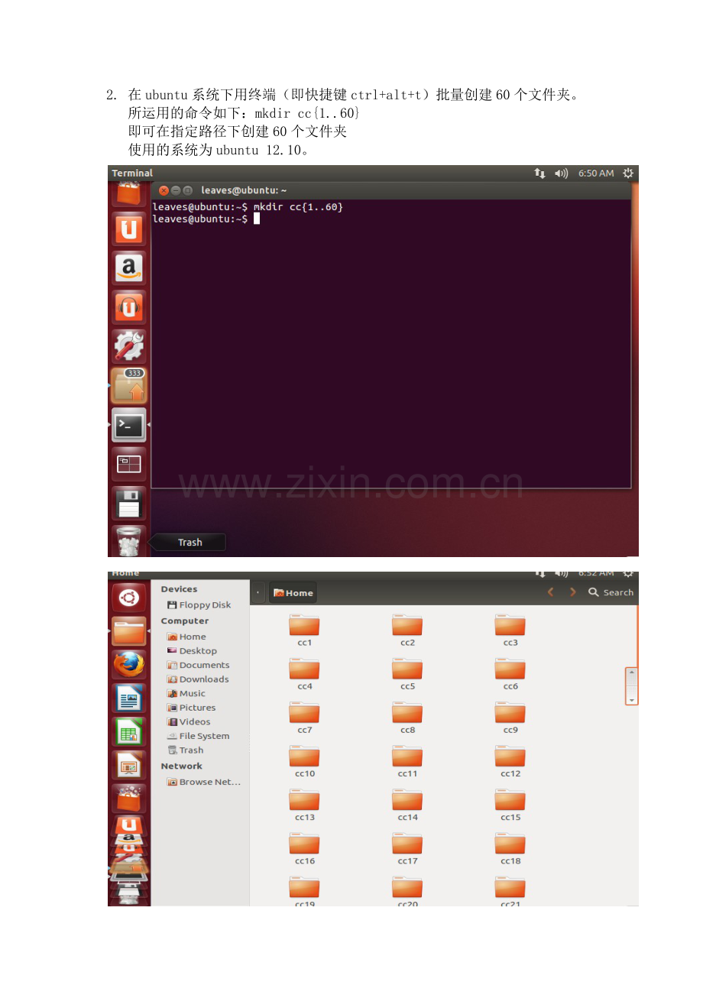This screenshot has height=995, width=703.
Task: Open the system gear session menu
Action: [628, 173]
